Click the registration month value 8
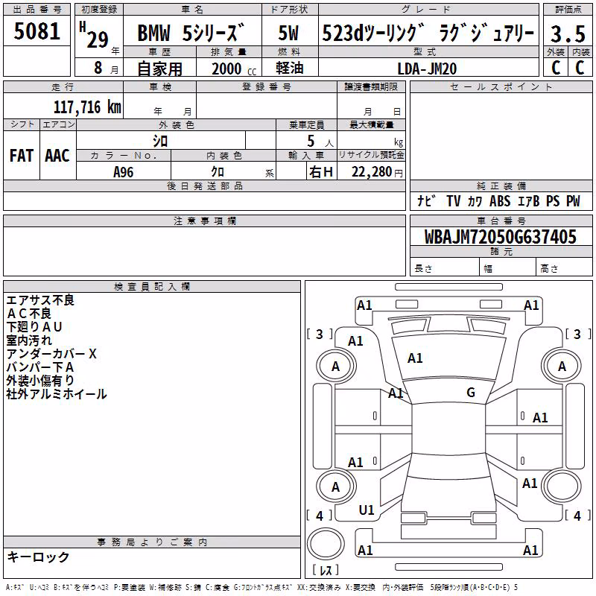 click(x=98, y=68)
